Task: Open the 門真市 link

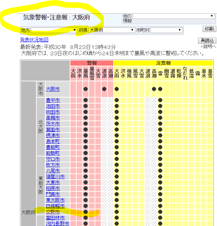Action: click(x=53, y=194)
